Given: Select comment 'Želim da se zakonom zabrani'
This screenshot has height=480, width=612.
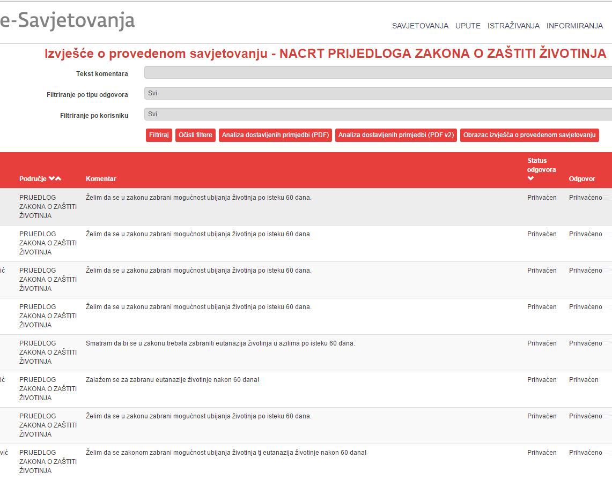Looking at the screenshot, I should click(x=226, y=453).
